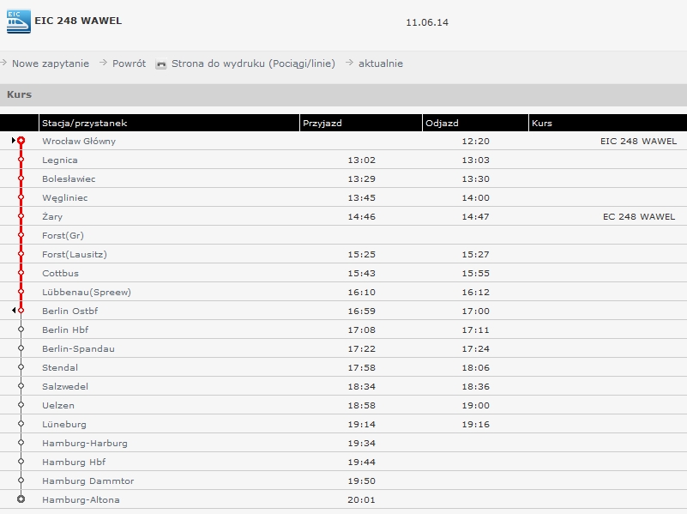The width and height of the screenshot is (687, 514).
Task: Select the Salzwedel station
Action: 65,386
